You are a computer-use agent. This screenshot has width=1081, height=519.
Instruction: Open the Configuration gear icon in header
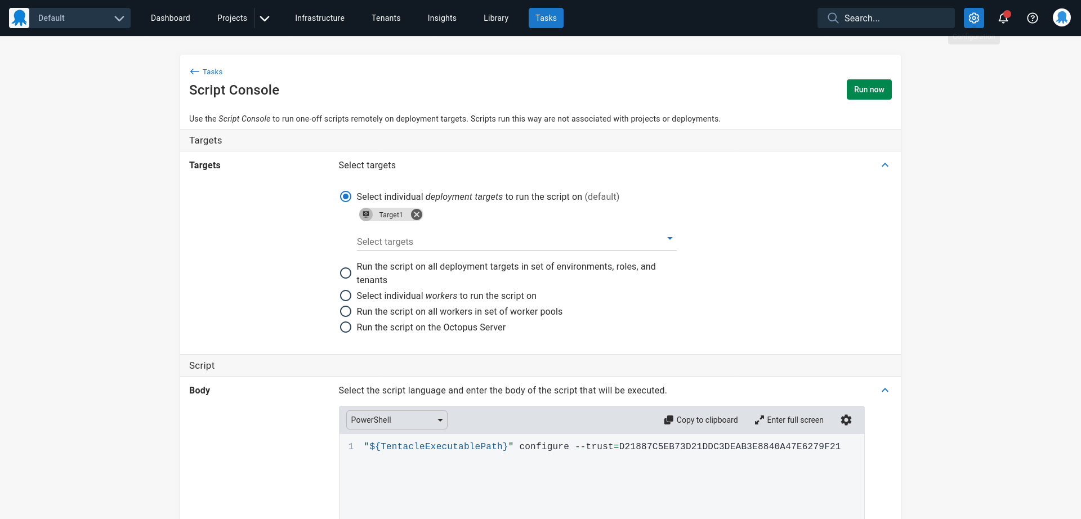[973, 18]
